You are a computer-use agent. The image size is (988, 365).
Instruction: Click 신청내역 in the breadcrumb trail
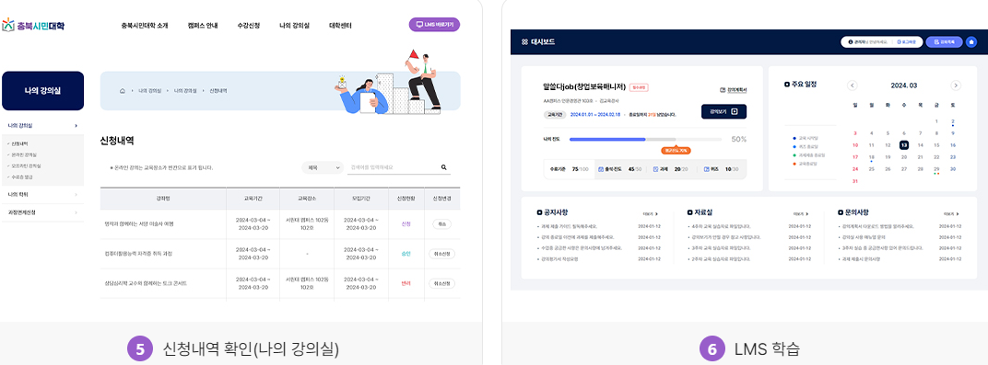pyautogui.click(x=218, y=90)
